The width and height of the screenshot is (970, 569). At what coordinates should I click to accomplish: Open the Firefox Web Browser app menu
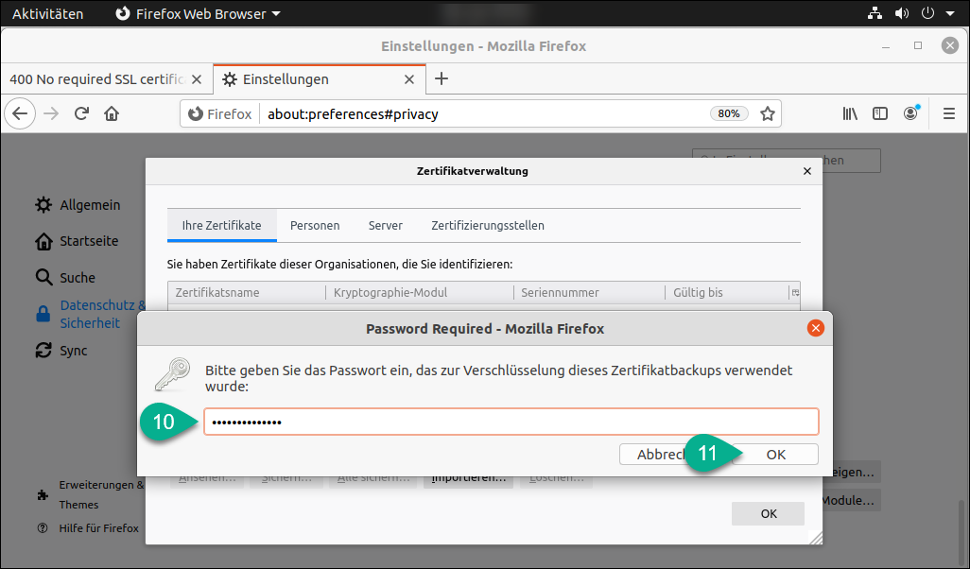198,13
